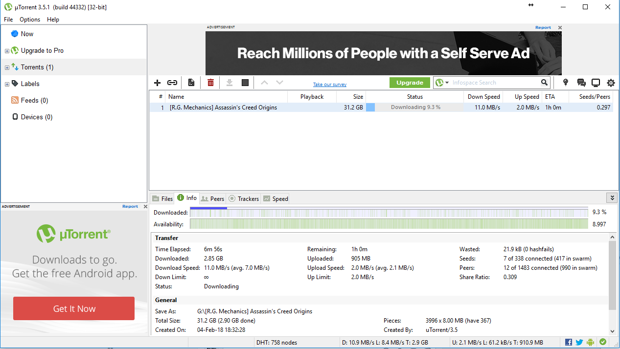Image resolution: width=620 pixels, height=349 pixels.
Task: Click the green Upgrade button
Action: tap(410, 83)
